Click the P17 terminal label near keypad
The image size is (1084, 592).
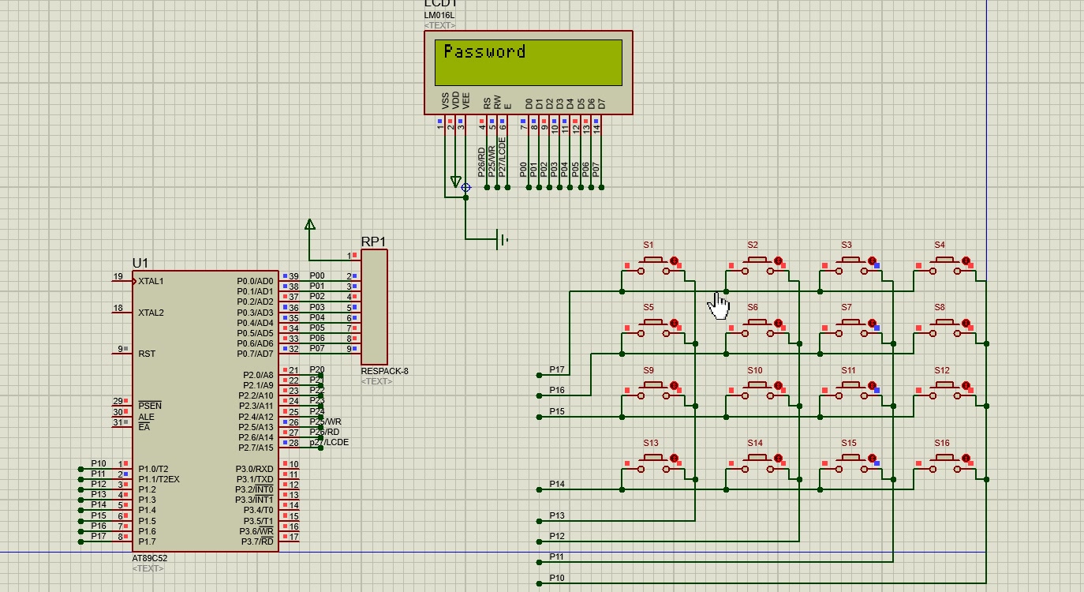[557, 370]
